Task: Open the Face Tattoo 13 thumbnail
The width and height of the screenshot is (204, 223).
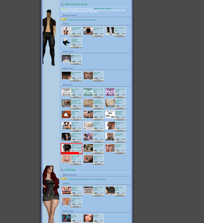Action: tap(88, 159)
